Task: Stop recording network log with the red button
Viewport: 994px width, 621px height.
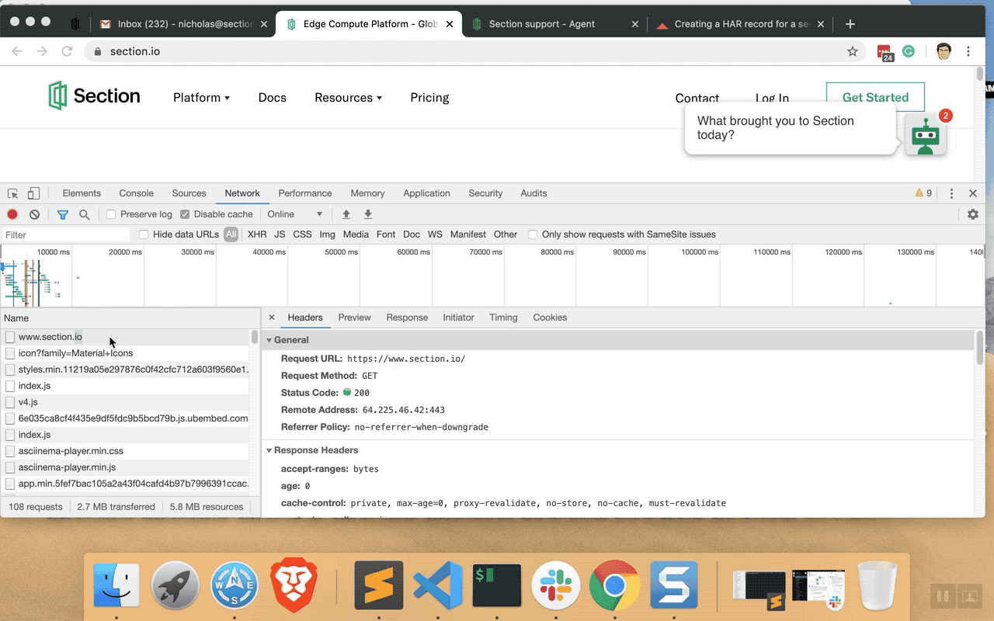Action: 12,214
